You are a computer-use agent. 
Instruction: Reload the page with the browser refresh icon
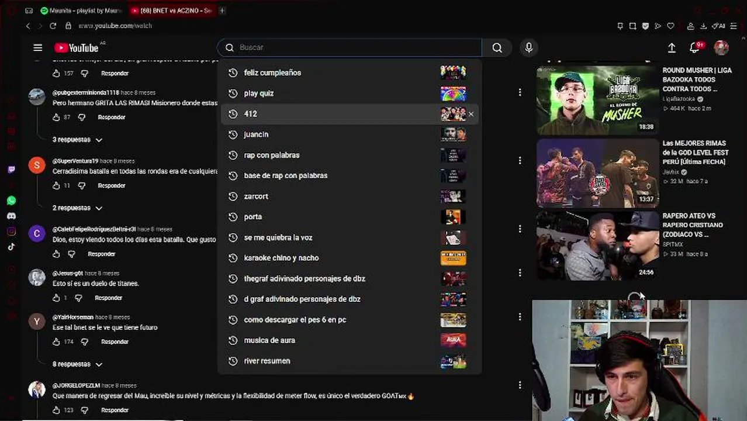(x=53, y=26)
